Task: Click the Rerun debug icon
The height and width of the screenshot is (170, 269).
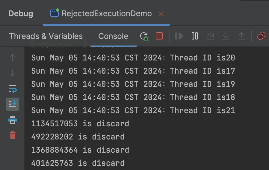Action: [x=144, y=36]
